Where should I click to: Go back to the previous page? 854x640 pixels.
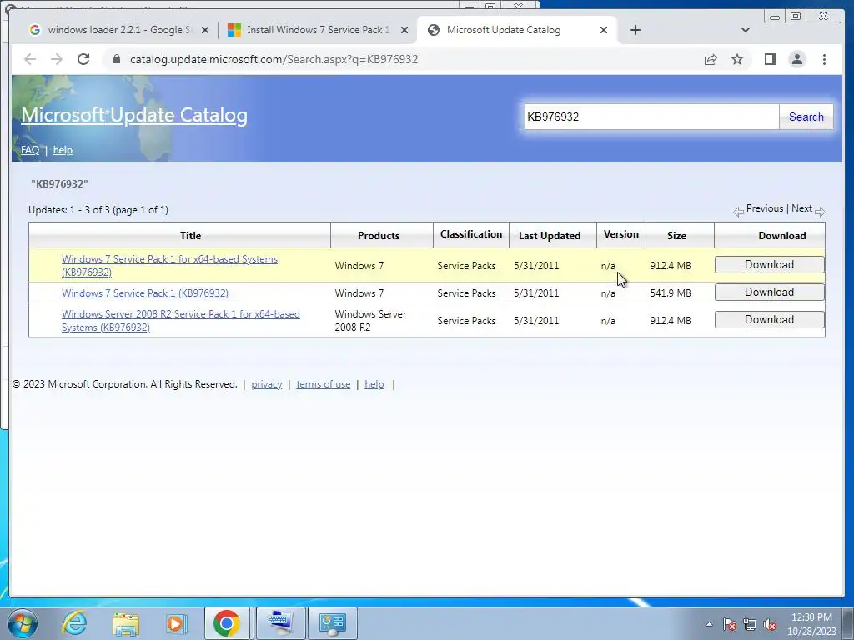[30, 59]
